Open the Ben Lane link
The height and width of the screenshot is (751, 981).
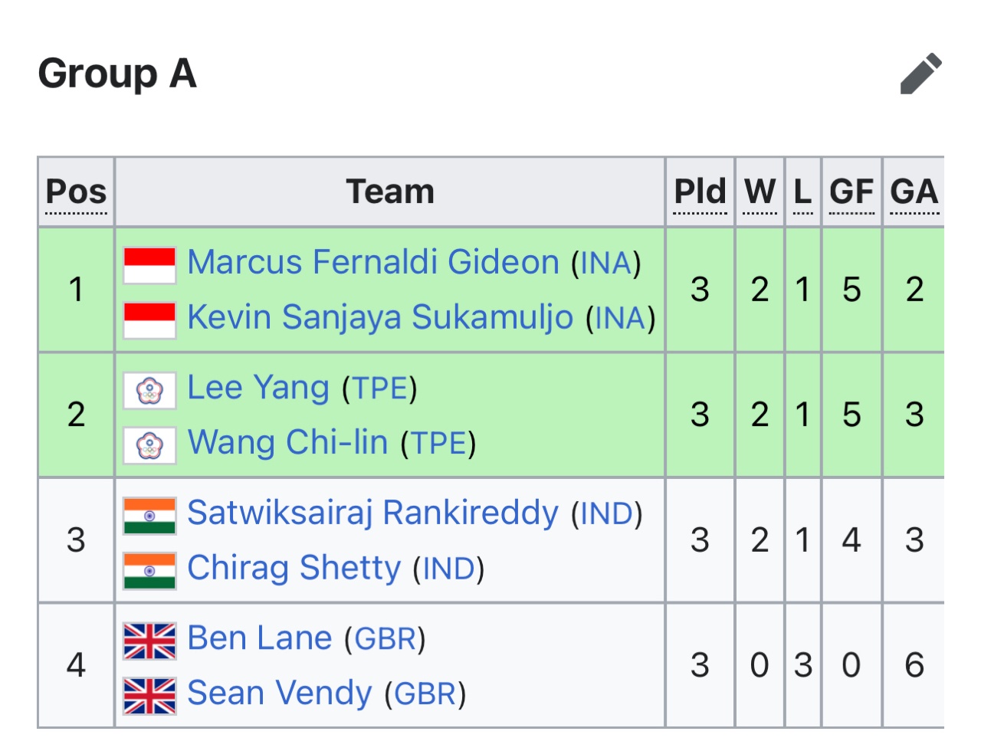260,638
